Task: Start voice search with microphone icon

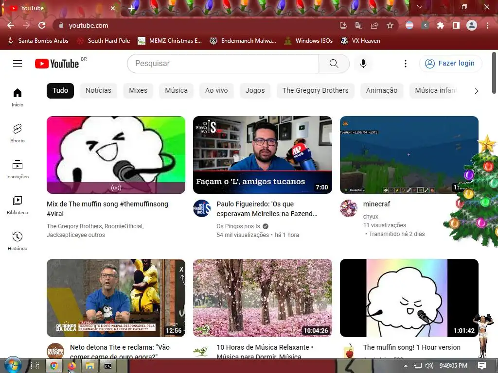Action: click(x=363, y=64)
